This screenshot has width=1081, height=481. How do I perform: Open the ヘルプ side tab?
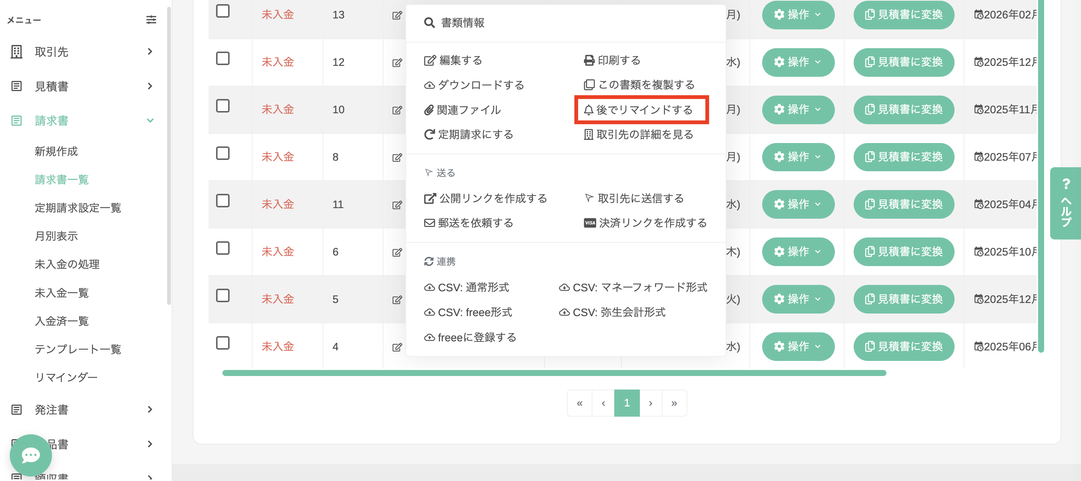1066,203
